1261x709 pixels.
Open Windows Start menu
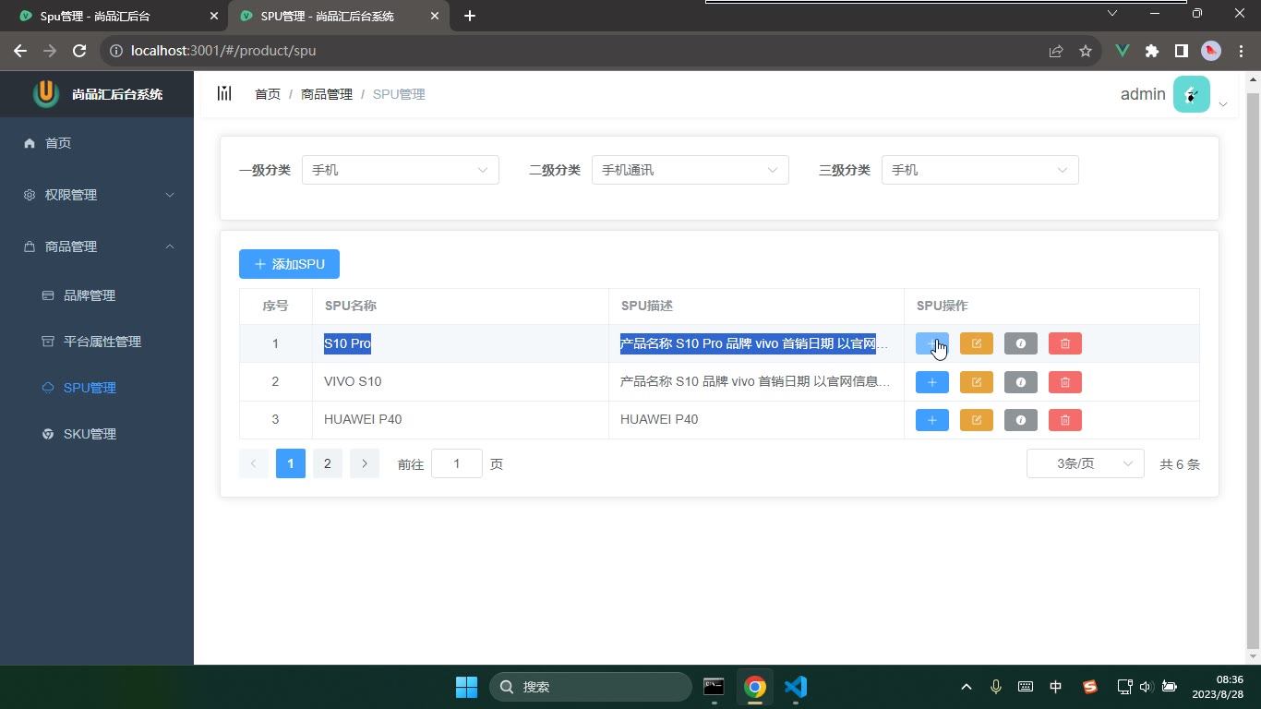pyautogui.click(x=466, y=687)
